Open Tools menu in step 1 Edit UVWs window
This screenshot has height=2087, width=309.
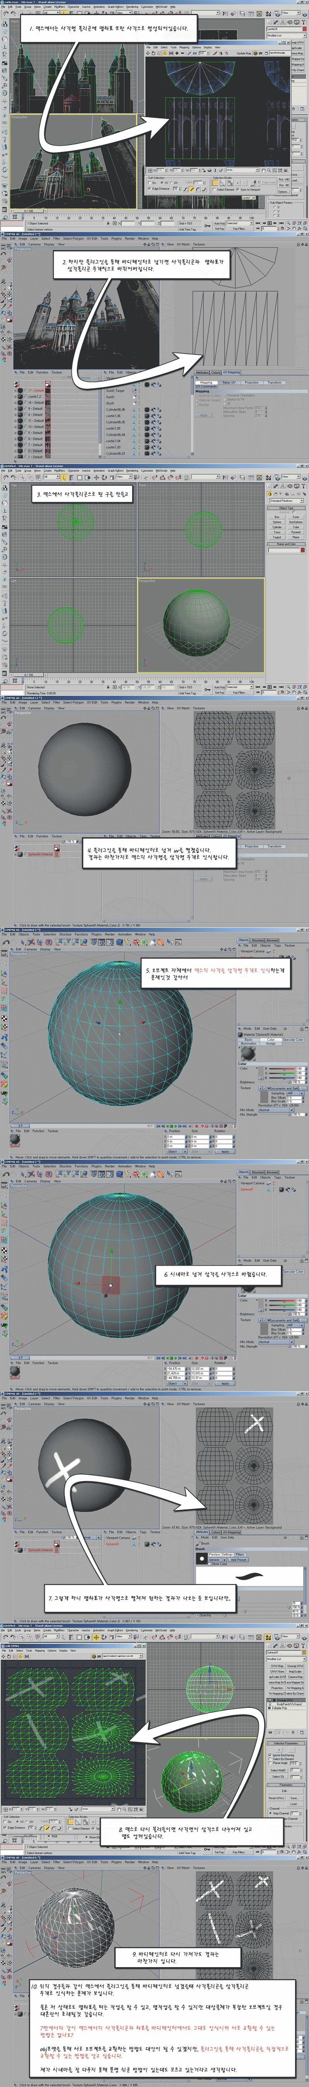(174, 48)
